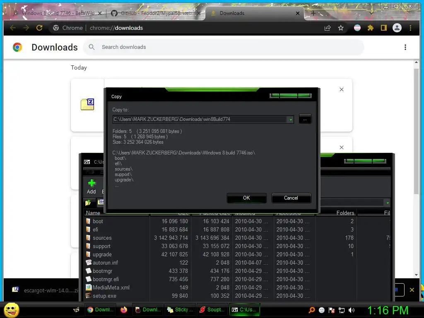Click the zip file icon of first download

click(x=87, y=104)
